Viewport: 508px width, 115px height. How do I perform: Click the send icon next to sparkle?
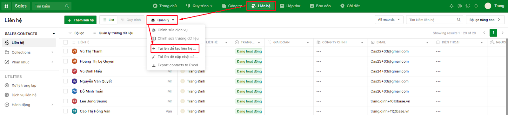pyautogui.click(x=459, y=6)
